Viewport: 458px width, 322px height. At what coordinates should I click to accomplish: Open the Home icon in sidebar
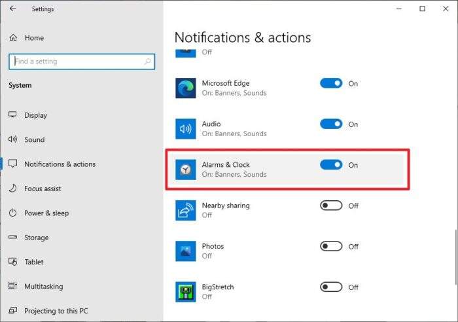tap(13, 38)
